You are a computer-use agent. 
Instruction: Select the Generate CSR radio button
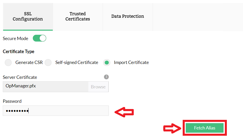click(x=8, y=62)
